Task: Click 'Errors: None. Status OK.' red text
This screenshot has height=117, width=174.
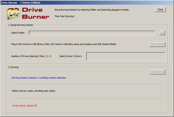Action: pyautogui.click(x=25, y=106)
